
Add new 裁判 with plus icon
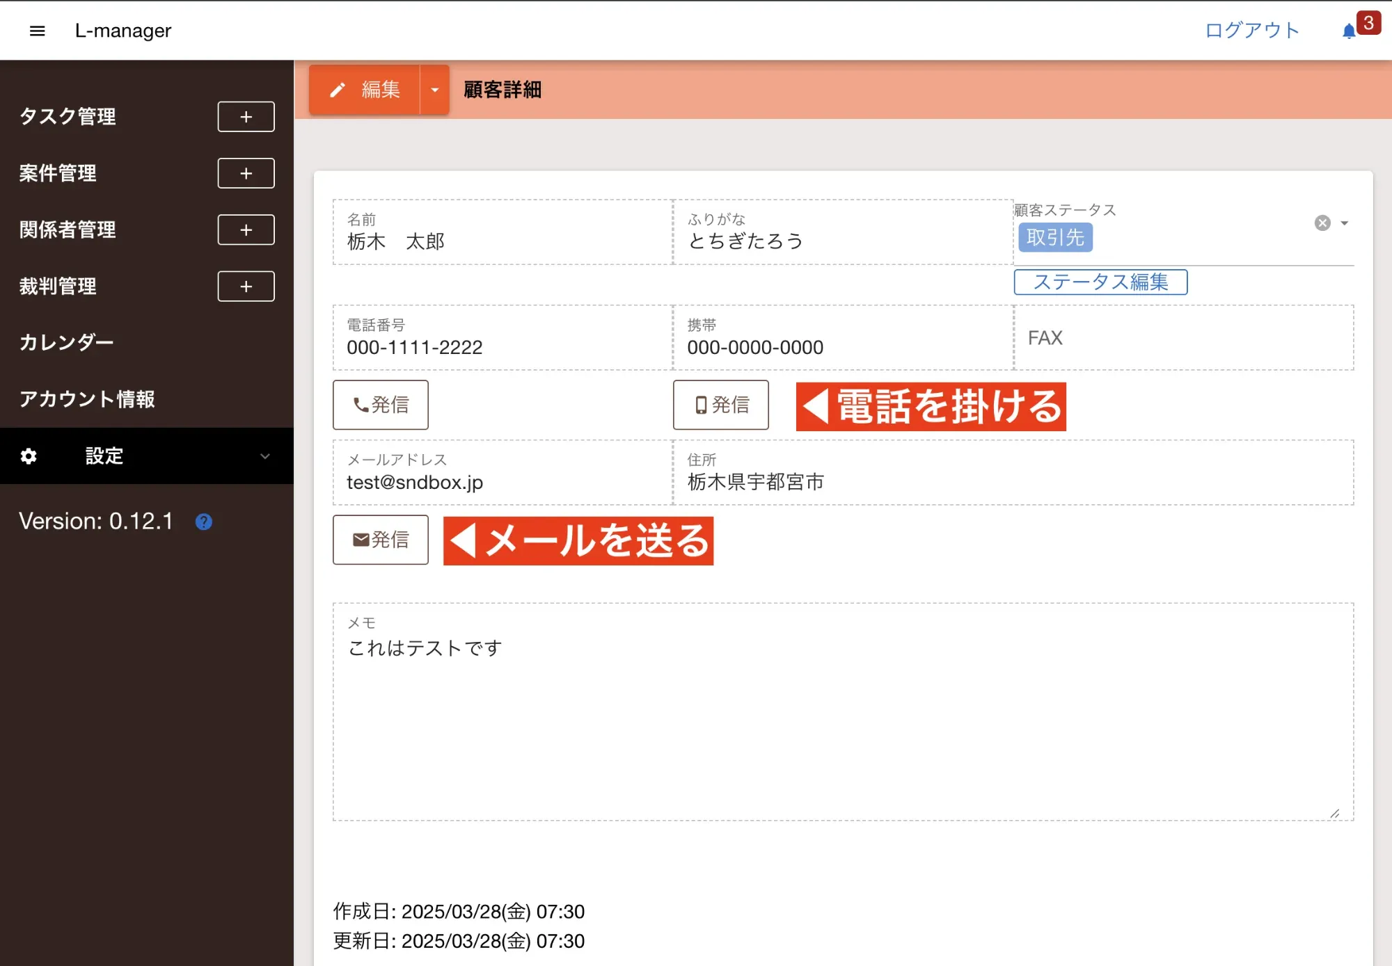[246, 287]
